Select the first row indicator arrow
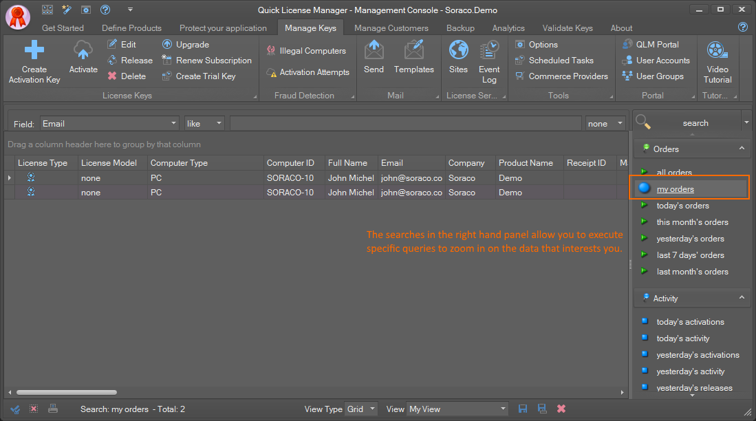This screenshot has height=421, width=756. coord(10,178)
